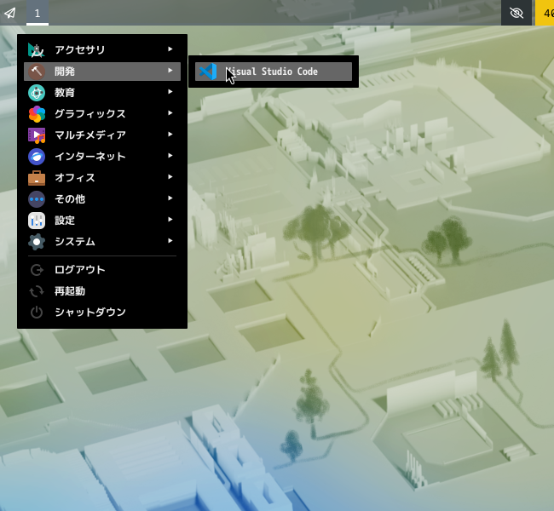Expand the 設定 submenu arrow

pyautogui.click(x=170, y=219)
